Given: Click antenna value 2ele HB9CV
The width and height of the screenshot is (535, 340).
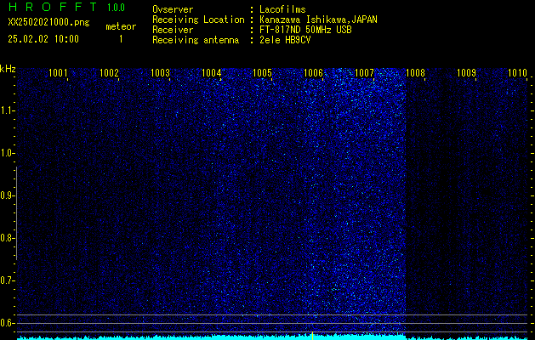Looking at the screenshot, I should coord(285,40).
